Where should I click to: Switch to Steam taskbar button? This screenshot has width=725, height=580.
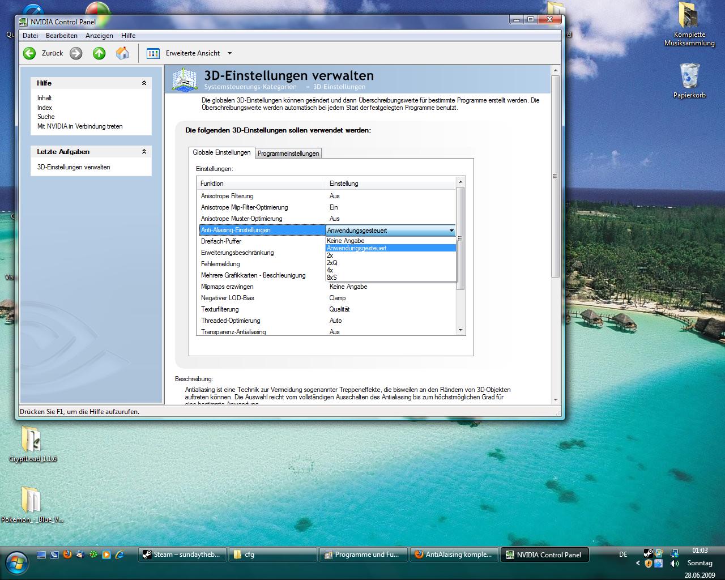click(182, 555)
